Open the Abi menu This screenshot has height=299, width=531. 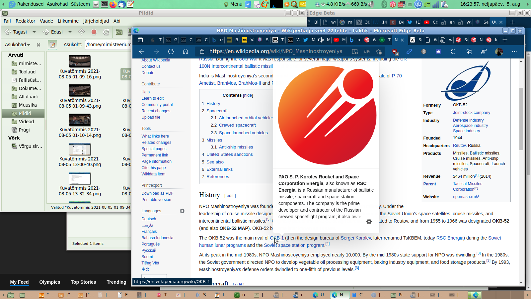(x=117, y=21)
